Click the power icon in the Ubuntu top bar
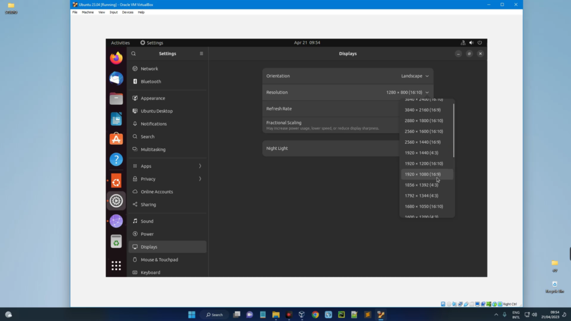Image resolution: width=571 pixels, height=321 pixels. click(480, 42)
